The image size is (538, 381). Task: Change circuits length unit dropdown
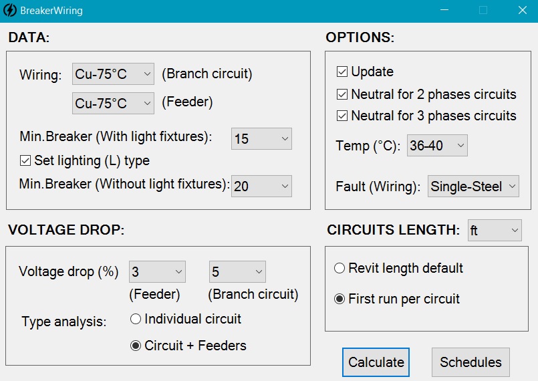(495, 231)
